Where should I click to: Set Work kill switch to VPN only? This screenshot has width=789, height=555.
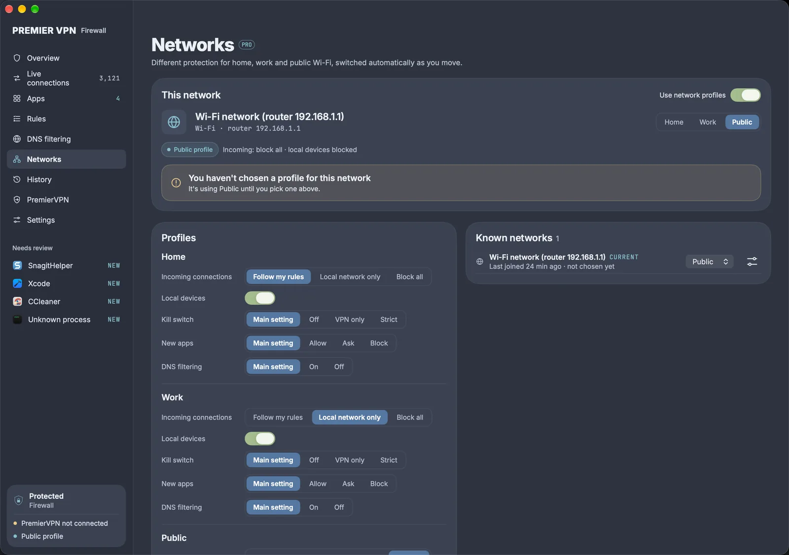click(x=350, y=460)
